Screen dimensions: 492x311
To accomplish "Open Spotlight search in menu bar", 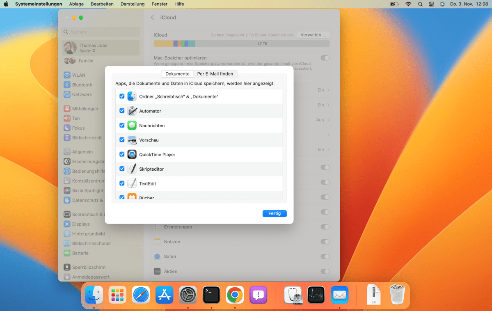I will coord(420,4).
